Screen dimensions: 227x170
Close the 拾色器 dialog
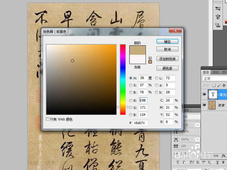(x=175, y=30)
